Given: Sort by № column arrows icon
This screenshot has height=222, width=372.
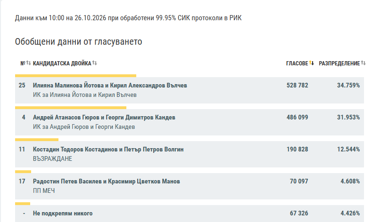Looking at the screenshot, I should tap(28, 63).
